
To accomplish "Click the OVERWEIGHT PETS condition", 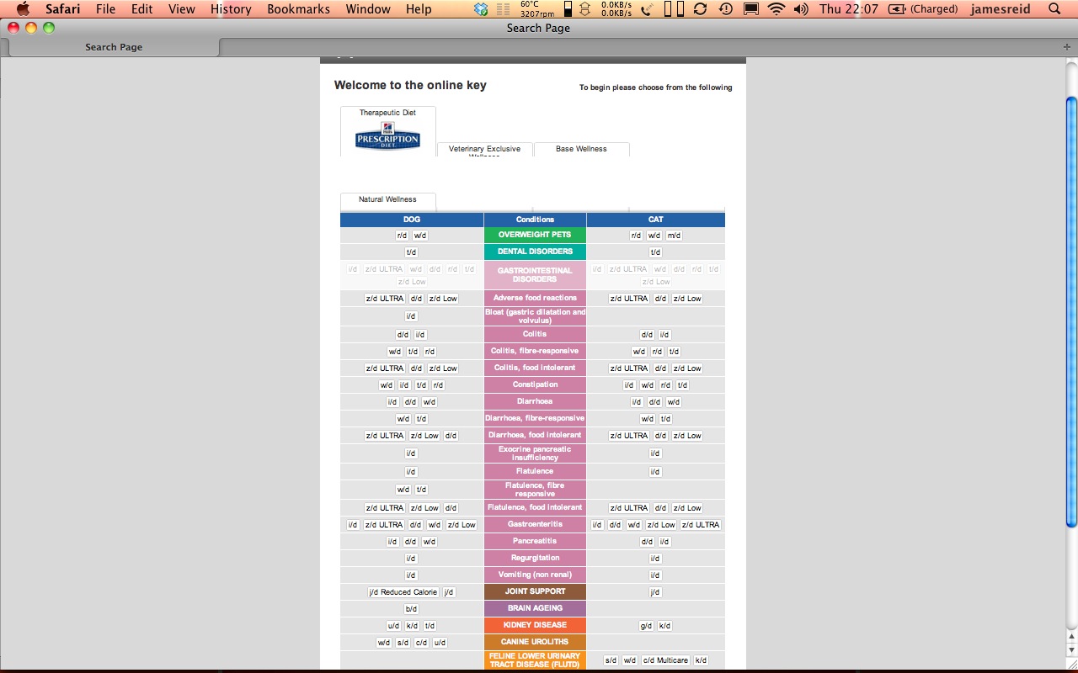I will click(535, 235).
